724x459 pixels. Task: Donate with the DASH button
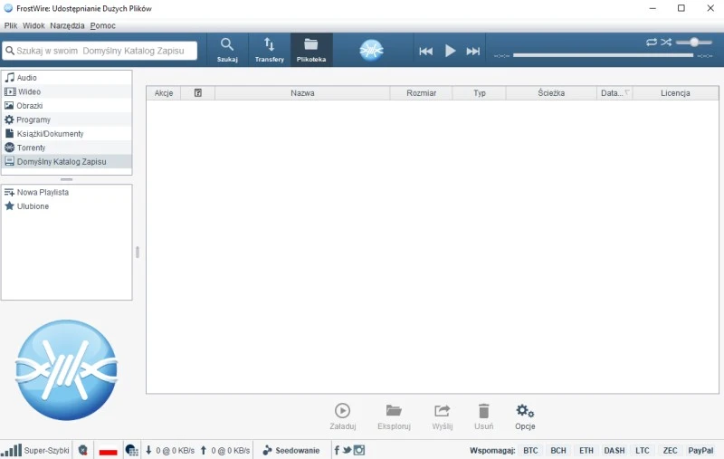[x=614, y=450]
